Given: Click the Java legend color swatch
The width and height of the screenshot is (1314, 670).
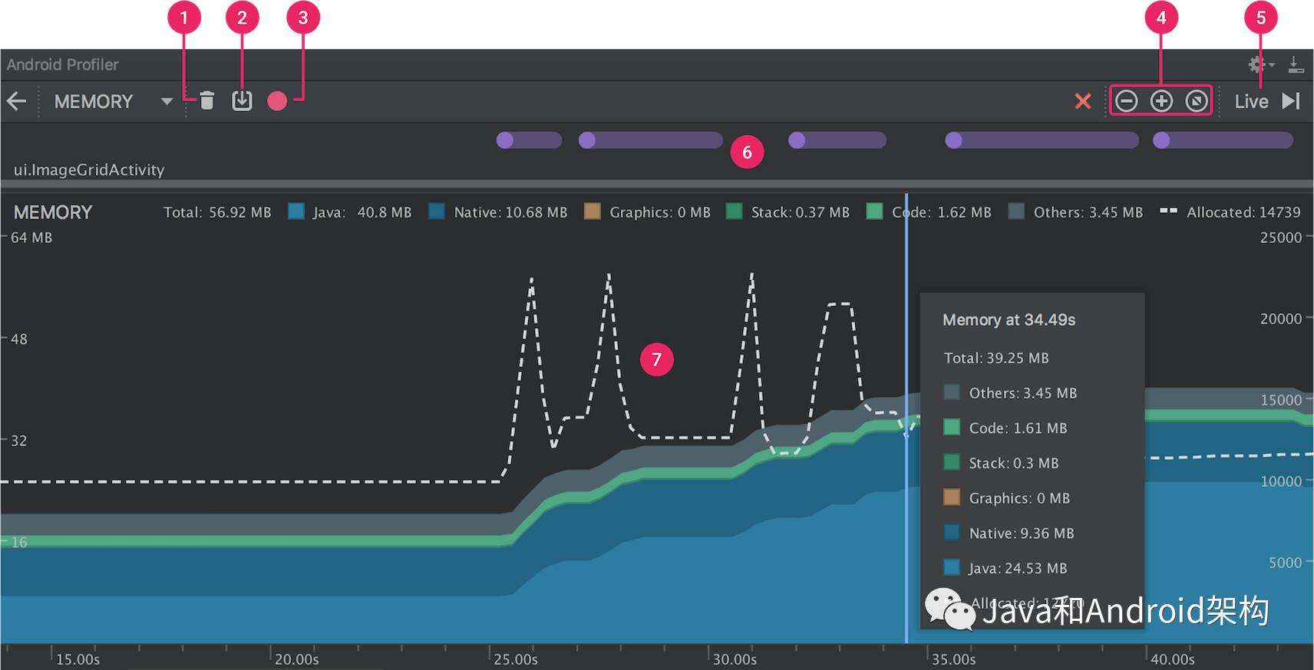Looking at the screenshot, I should click(296, 212).
